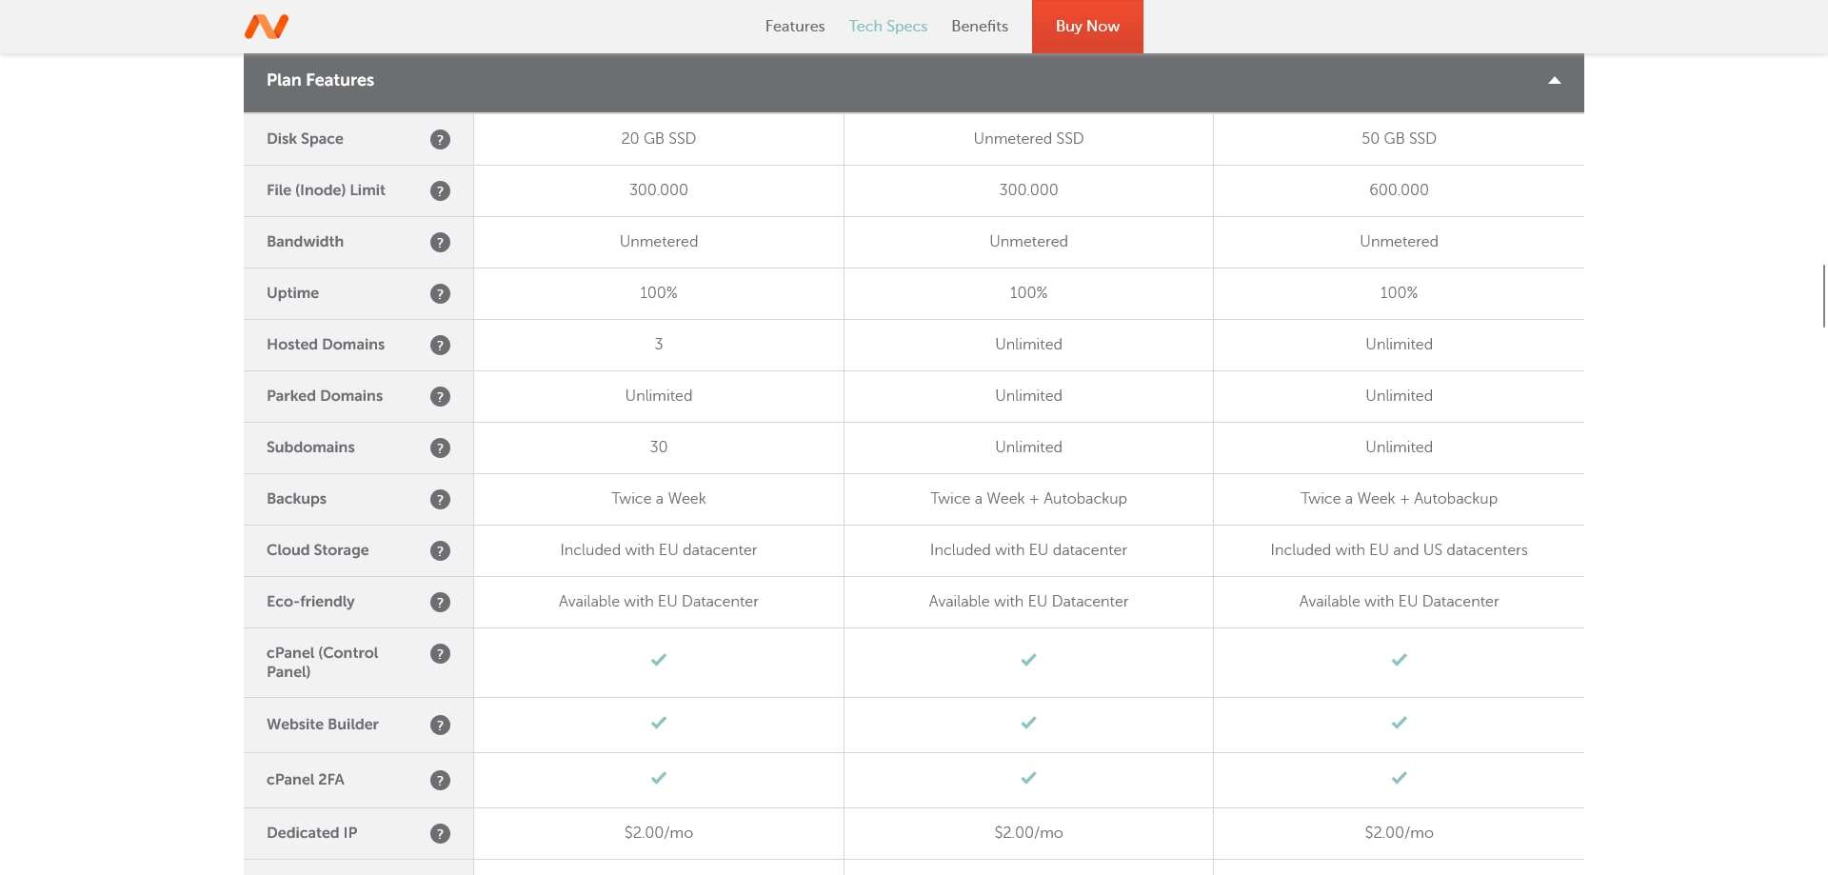Click the Subdomains question mark icon
Screen dimensions: 1828x875
(440, 447)
